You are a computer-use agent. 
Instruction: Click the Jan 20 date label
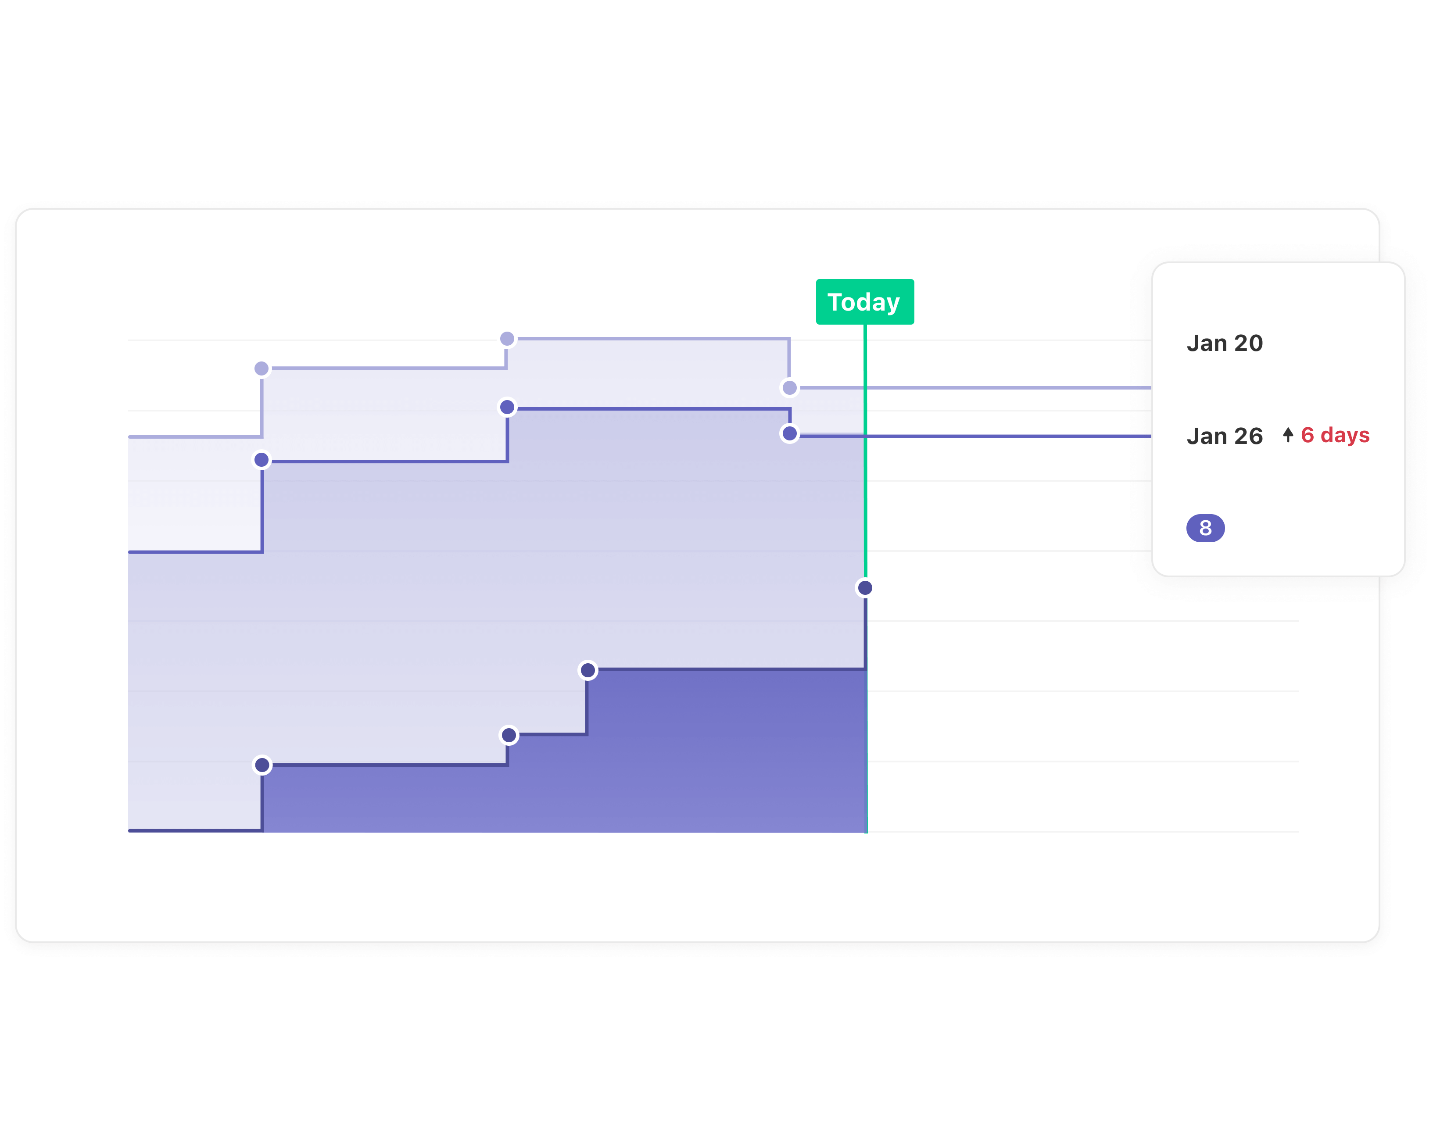pos(1224,343)
